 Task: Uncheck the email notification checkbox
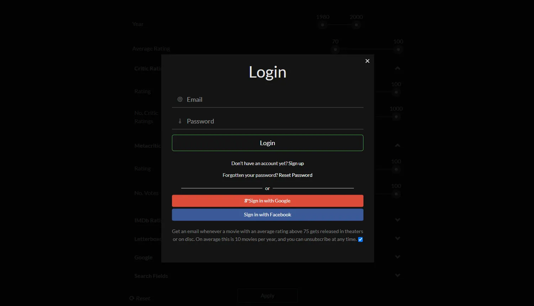click(361, 239)
